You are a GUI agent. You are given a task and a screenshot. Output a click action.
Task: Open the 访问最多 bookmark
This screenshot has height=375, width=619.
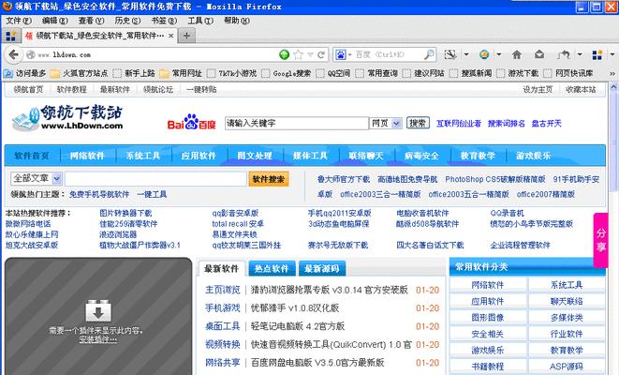click(x=25, y=73)
